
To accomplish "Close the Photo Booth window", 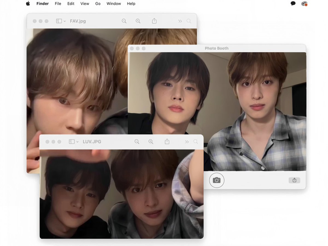I will click(x=132, y=48).
